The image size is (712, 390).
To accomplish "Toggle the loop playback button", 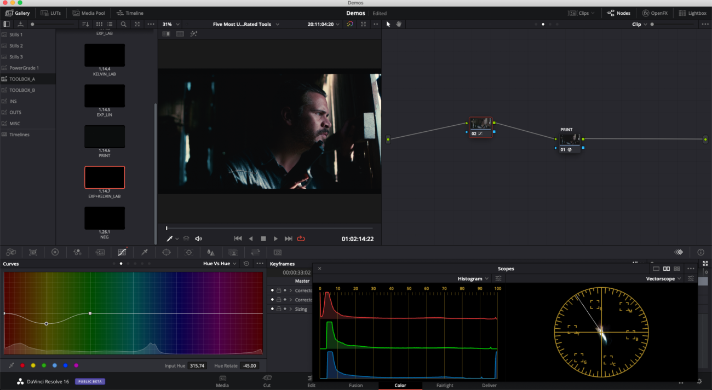I will point(301,238).
